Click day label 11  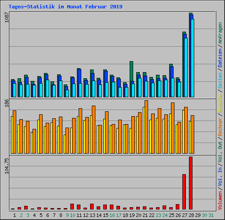[79, 215]
